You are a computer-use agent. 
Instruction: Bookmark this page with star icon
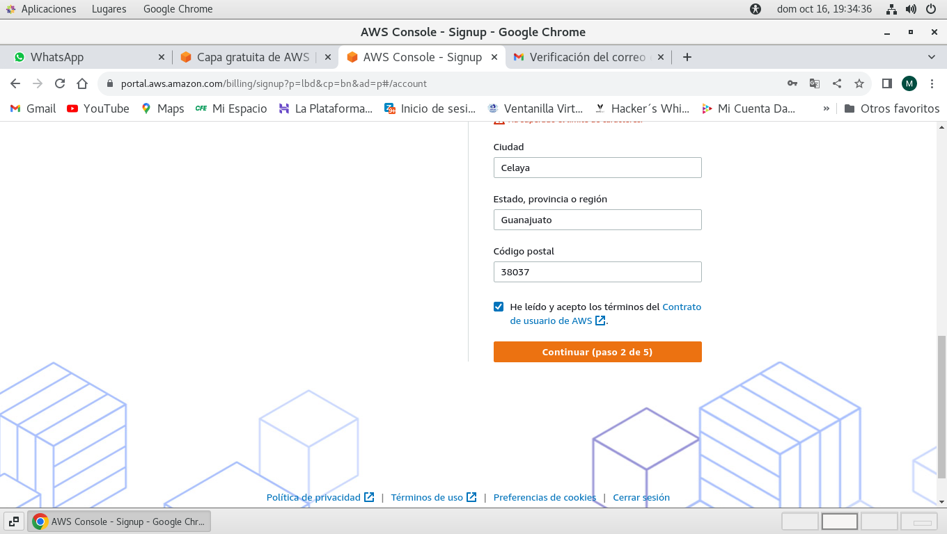pyautogui.click(x=859, y=83)
